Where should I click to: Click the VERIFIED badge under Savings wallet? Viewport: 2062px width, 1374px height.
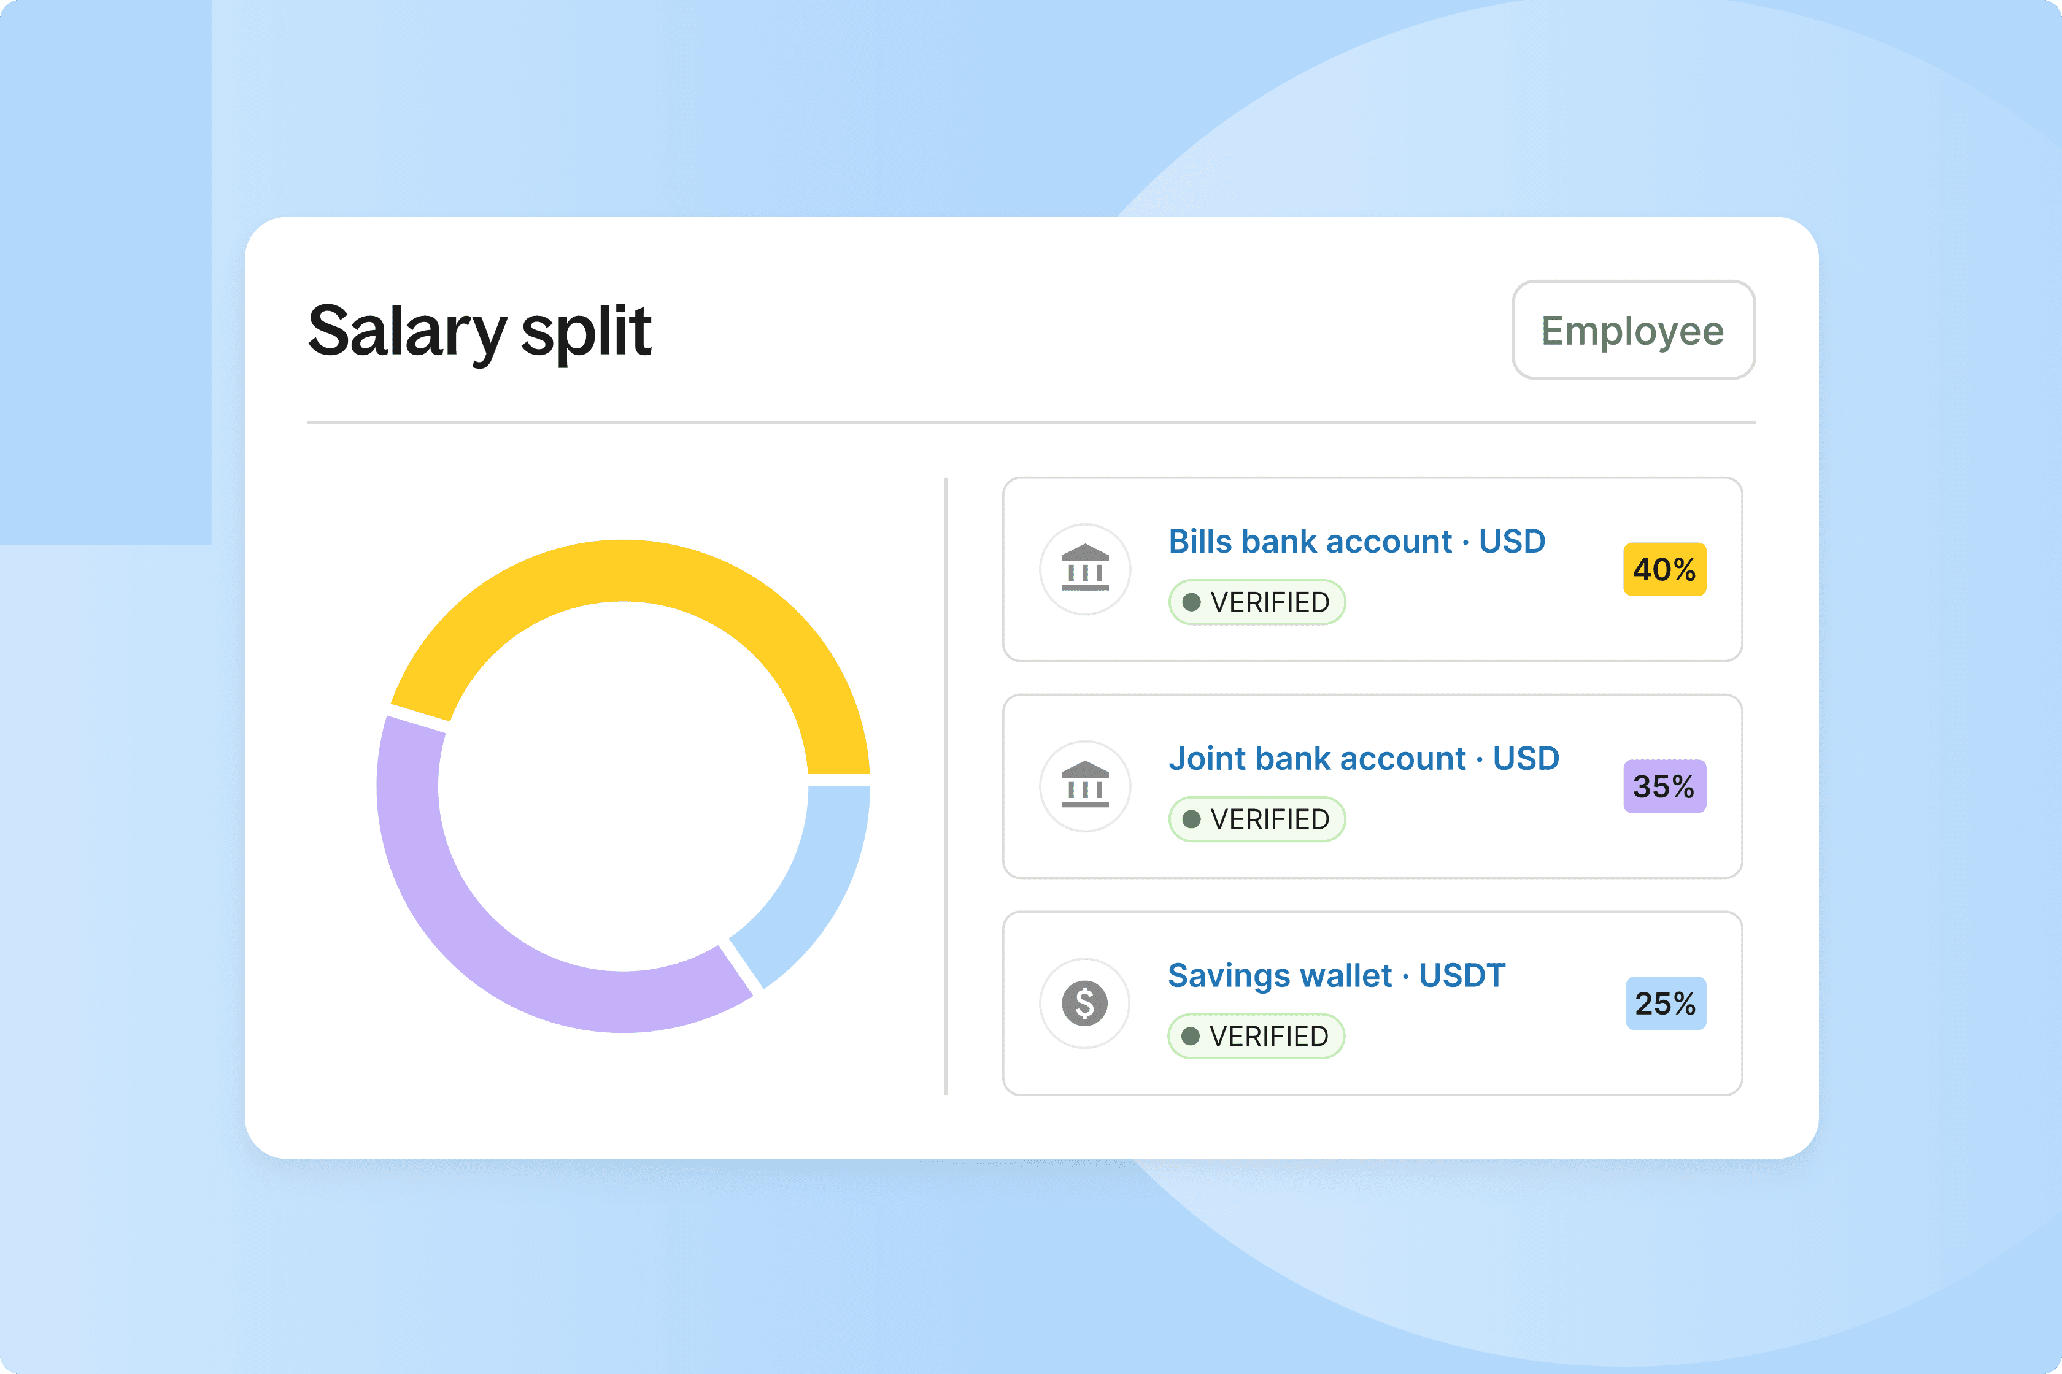coord(1256,1037)
